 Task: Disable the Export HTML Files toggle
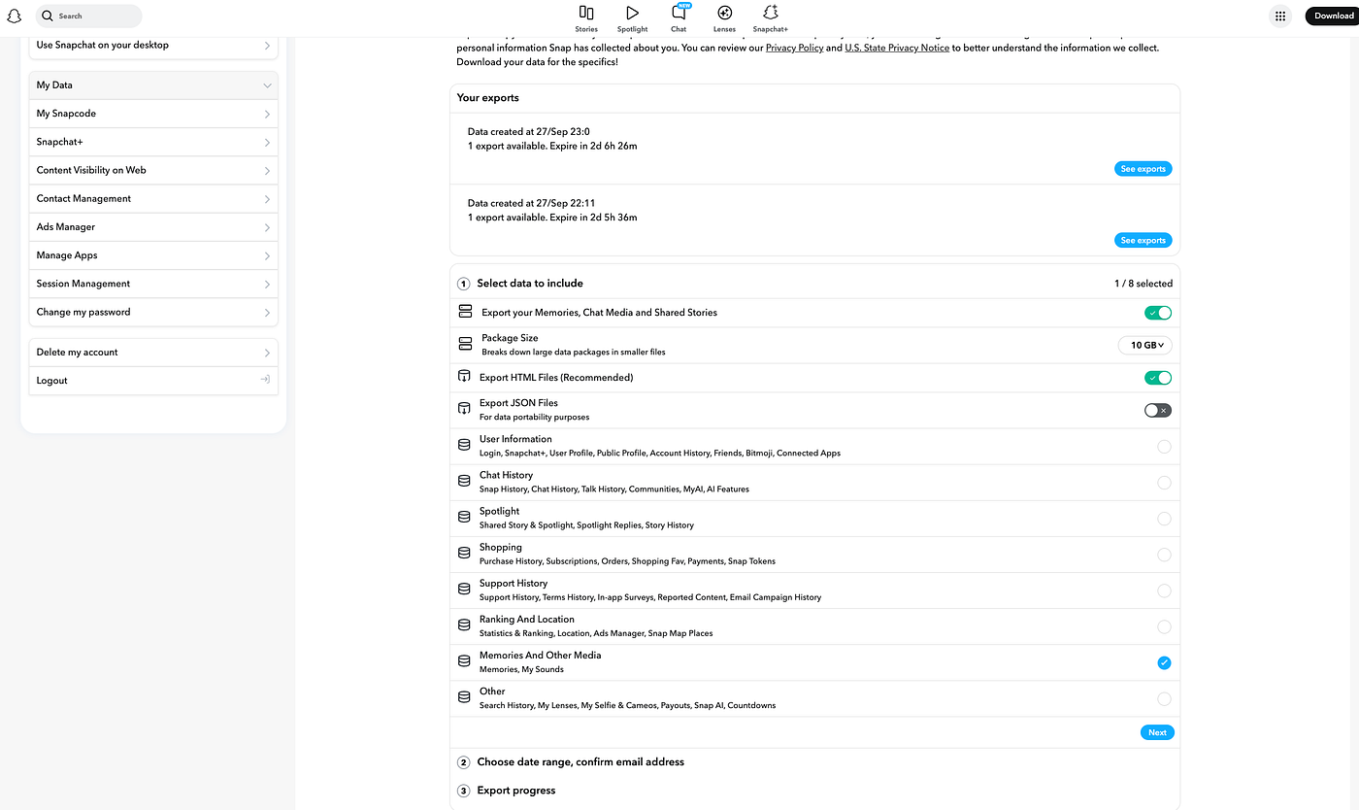click(x=1158, y=378)
